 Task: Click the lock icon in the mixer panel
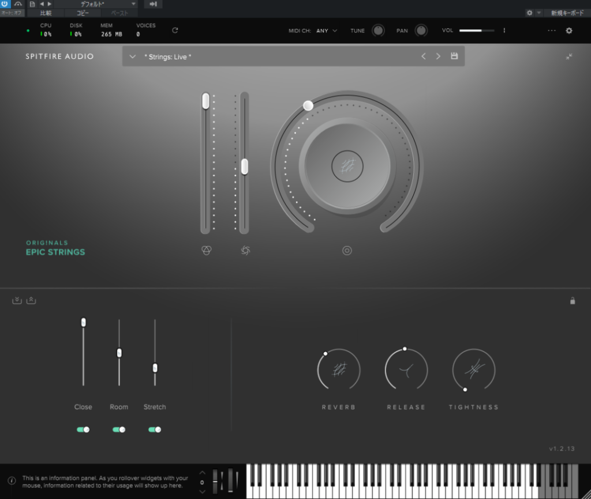point(572,300)
